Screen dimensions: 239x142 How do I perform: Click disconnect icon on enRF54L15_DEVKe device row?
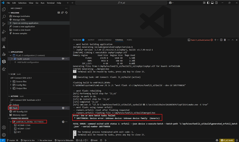[x=63, y=122]
